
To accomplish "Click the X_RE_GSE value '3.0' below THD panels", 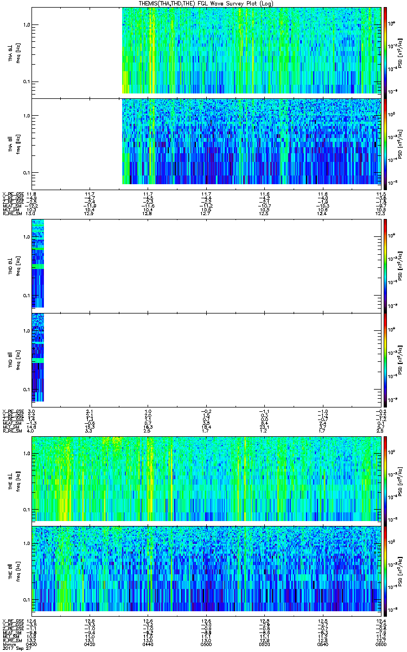I will coord(31,411).
